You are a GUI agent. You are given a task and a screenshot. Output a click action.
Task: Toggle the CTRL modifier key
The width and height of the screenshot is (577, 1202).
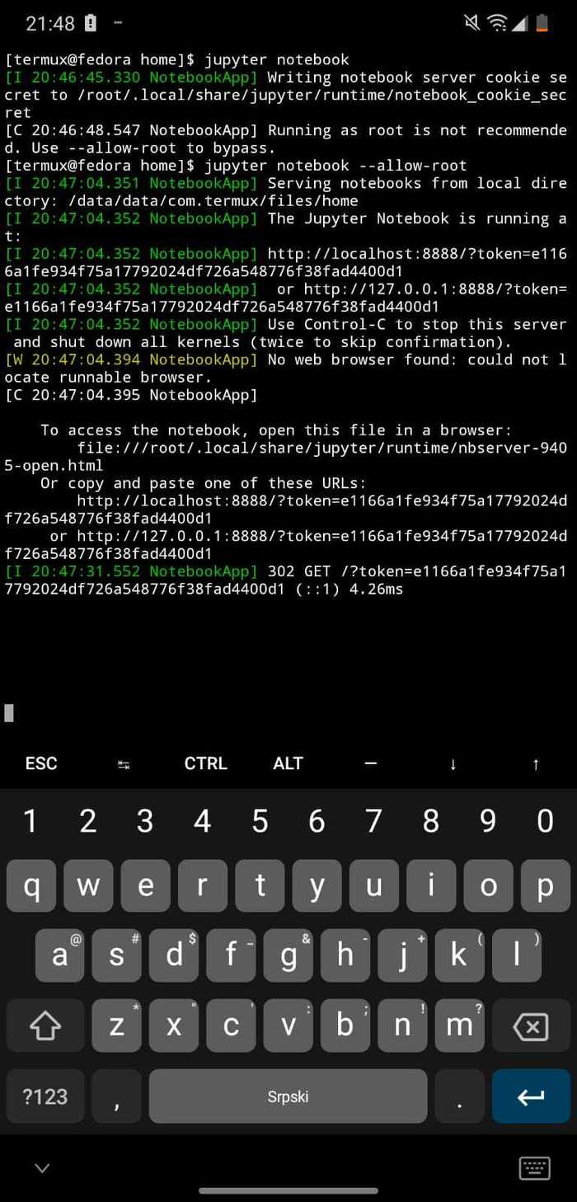point(206,763)
